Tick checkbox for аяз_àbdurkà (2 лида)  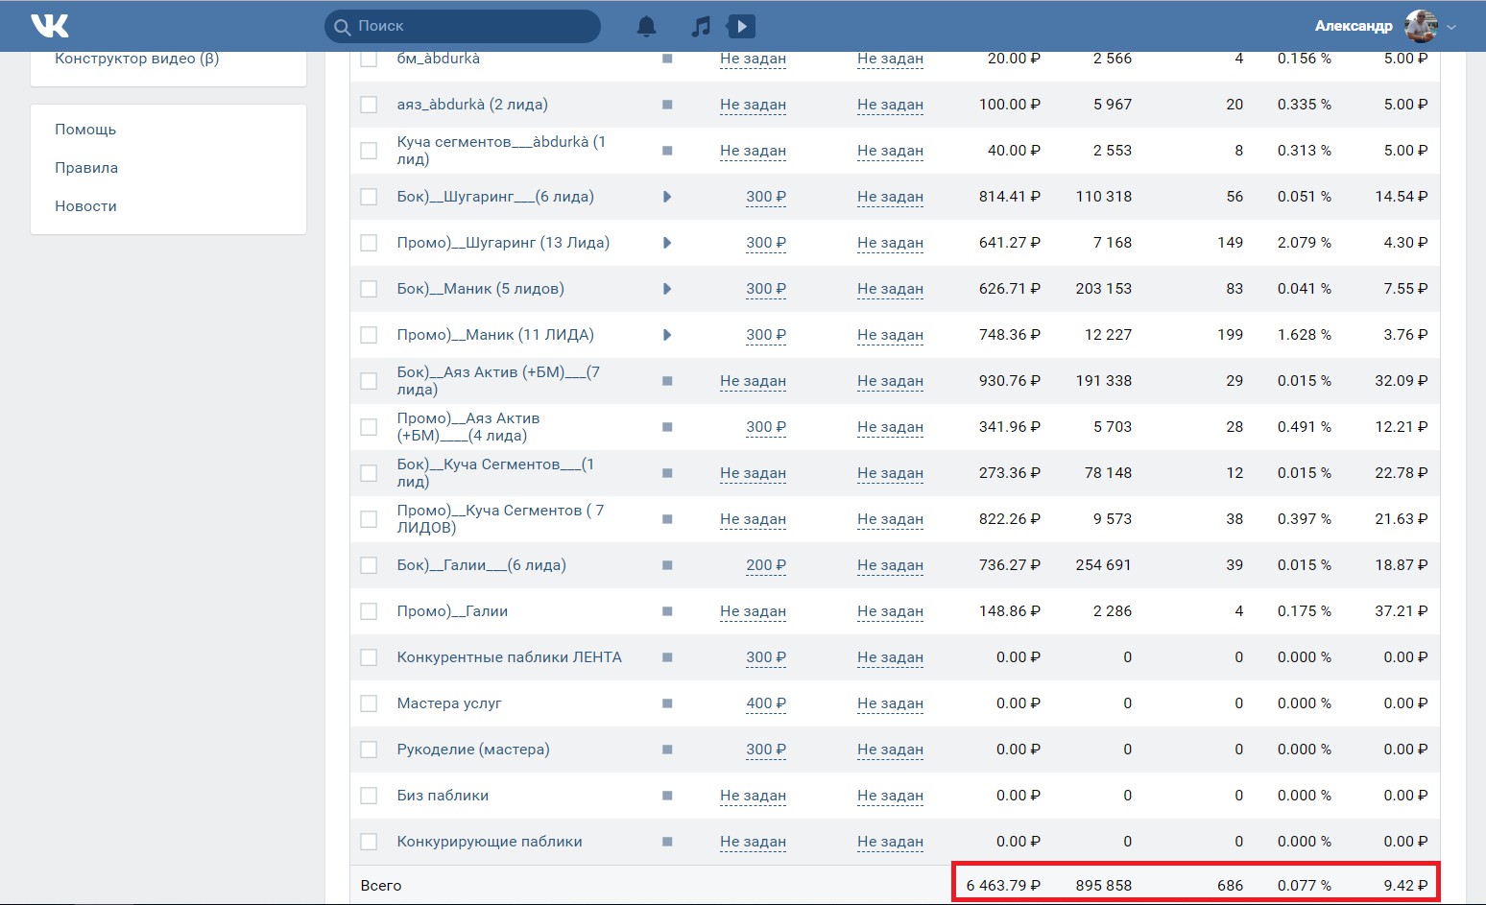click(x=369, y=105)
